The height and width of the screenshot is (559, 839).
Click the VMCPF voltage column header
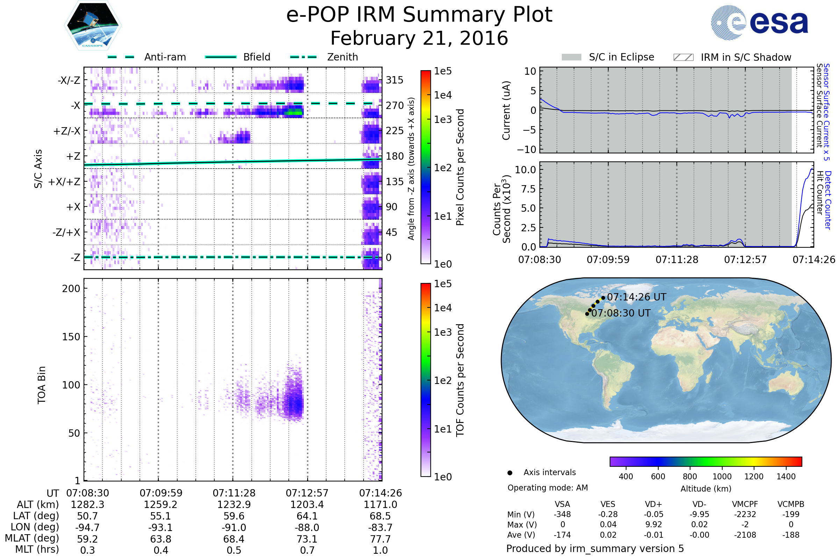tap(745, 504)
